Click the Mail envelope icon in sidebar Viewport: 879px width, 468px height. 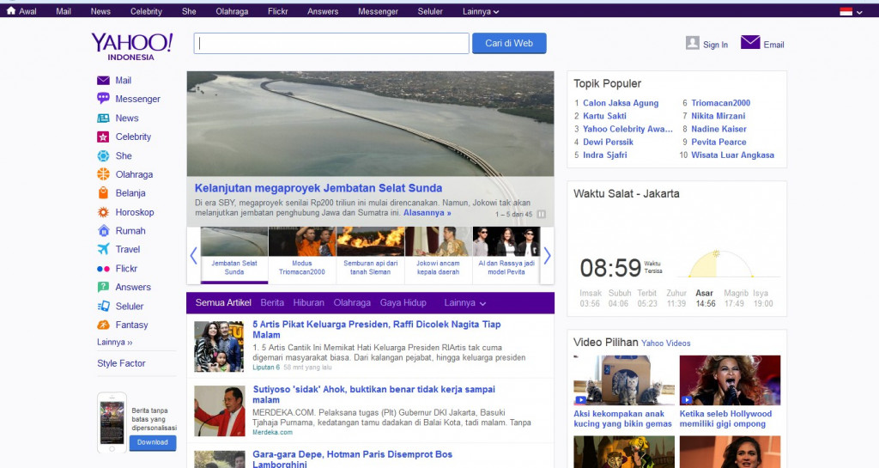[103, 81]
